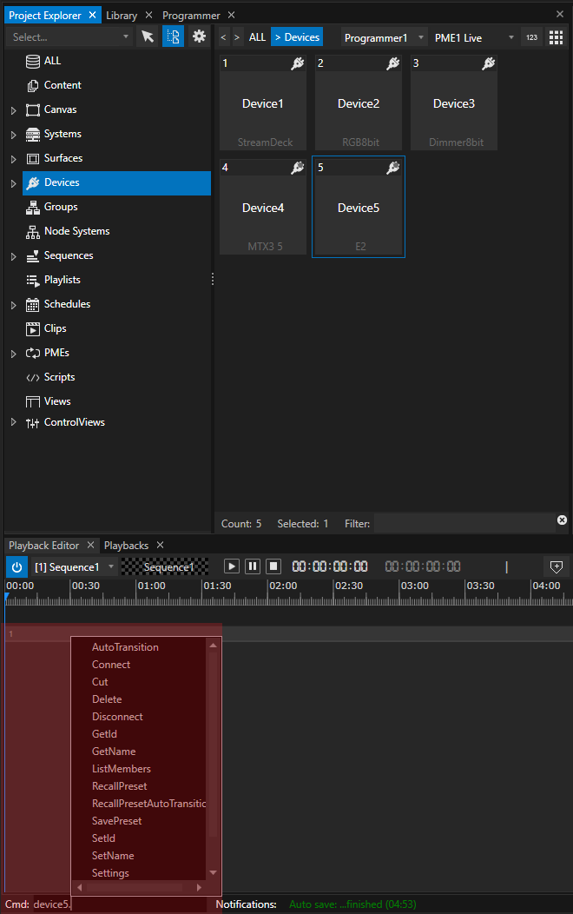The image size is (573, 914).
Task: Toggle the sequence power button
Action: (16, 566)
